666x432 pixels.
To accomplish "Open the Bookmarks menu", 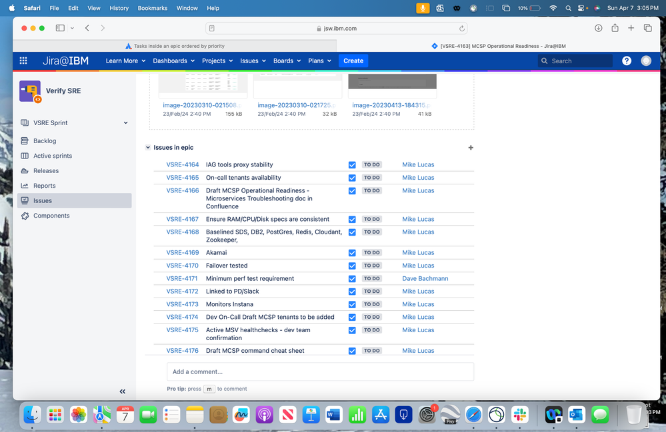I will [153, 8].
